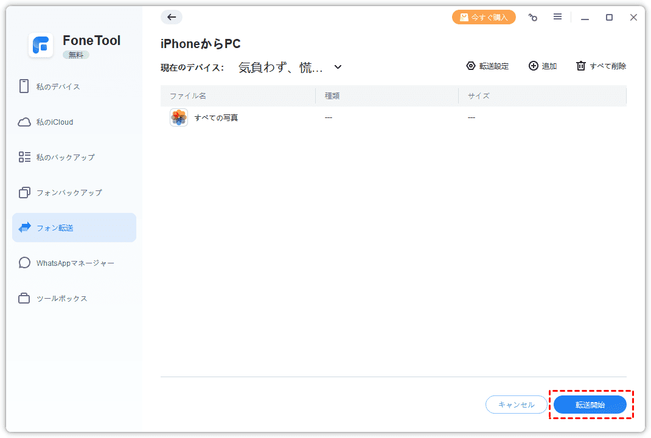
Task: Click the すべての写真 photos icon
Action: [x=179, y=117]
